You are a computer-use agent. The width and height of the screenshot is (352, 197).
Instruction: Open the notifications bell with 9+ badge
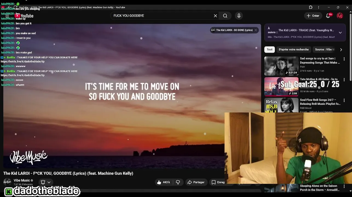point(328,16)
